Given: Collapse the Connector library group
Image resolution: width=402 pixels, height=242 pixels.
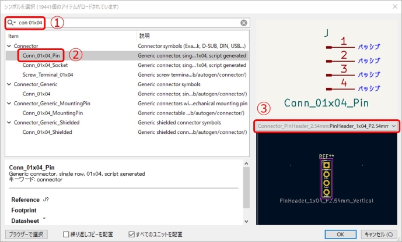Looking at the screenshot, I should pos(9,45).
